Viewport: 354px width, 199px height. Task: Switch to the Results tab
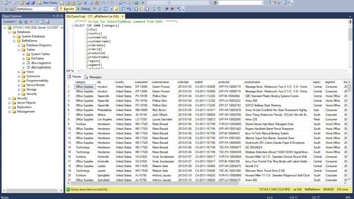click(x=74, y=77)
